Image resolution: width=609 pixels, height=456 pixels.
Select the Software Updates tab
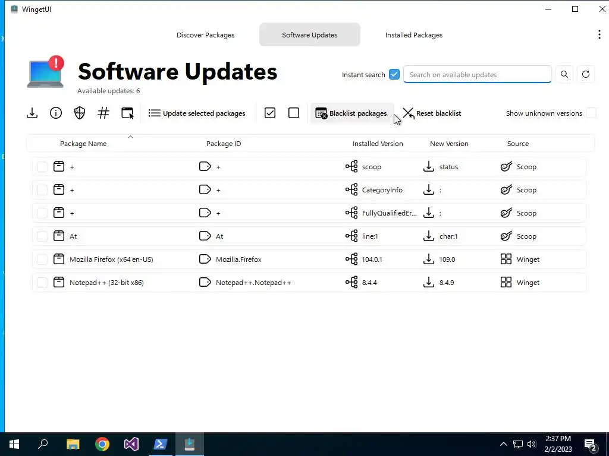(x=309, y=35)
